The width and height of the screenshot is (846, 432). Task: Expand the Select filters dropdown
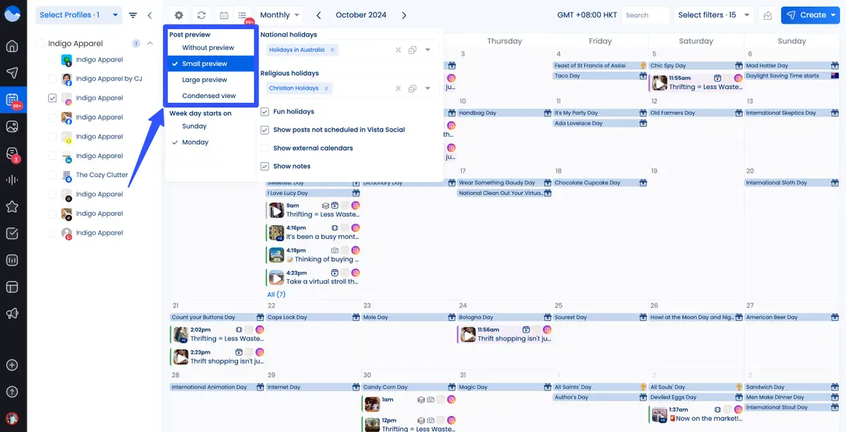coord(714,15)
